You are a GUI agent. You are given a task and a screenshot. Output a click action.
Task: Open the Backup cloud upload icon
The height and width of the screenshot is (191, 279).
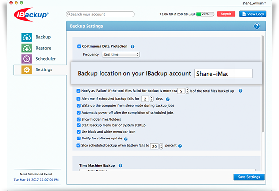tap(27, 37)
